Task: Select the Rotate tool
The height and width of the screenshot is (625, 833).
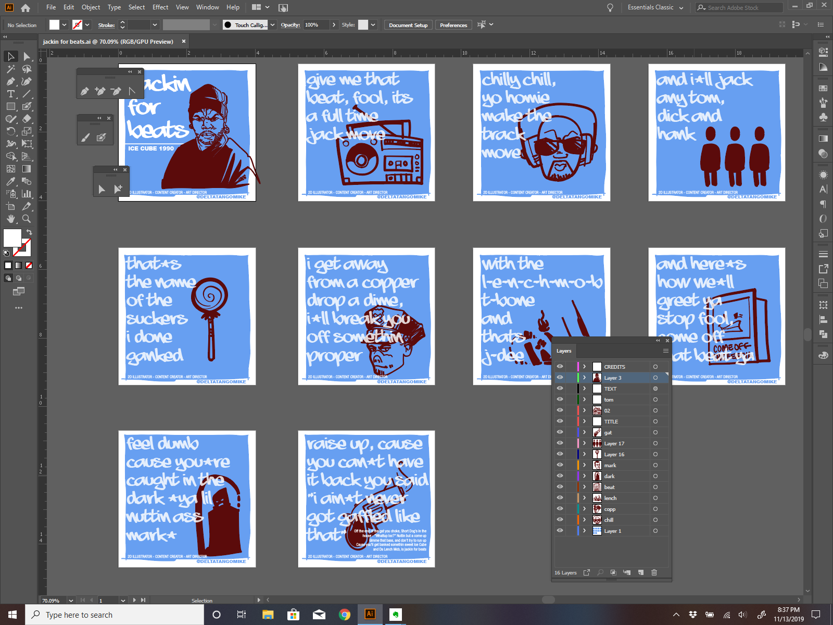Action: pyautogui.click(x=10, y=131)
